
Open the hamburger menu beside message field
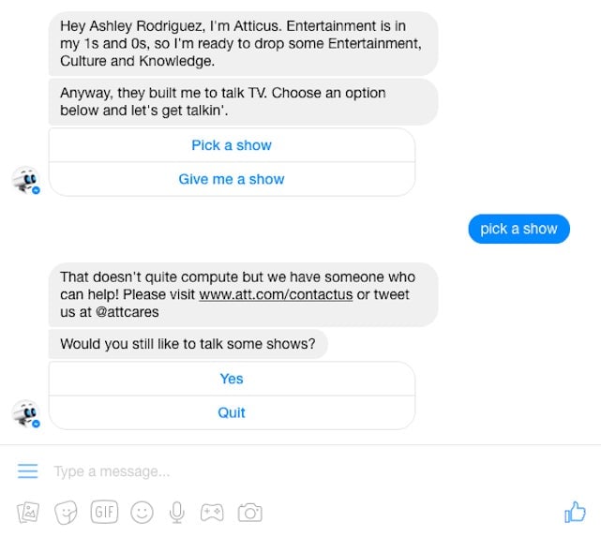point(27,471)
